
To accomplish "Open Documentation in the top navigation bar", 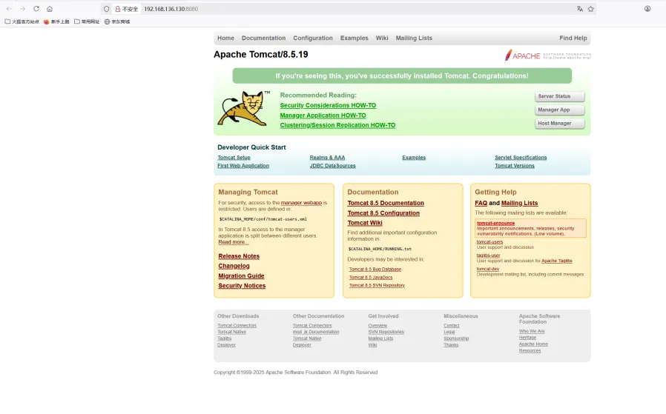I will click(263, 39).
